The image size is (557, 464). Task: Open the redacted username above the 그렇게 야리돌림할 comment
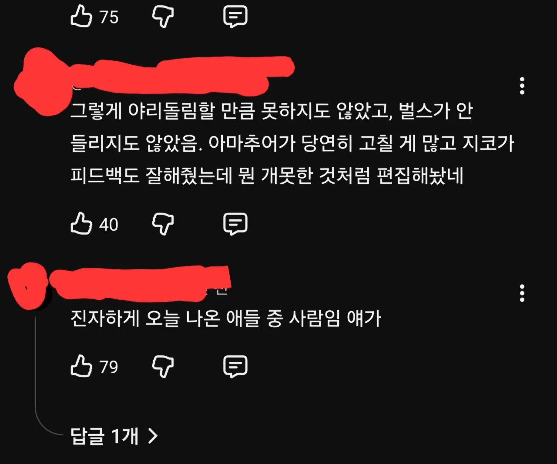(x=183, y=76)
